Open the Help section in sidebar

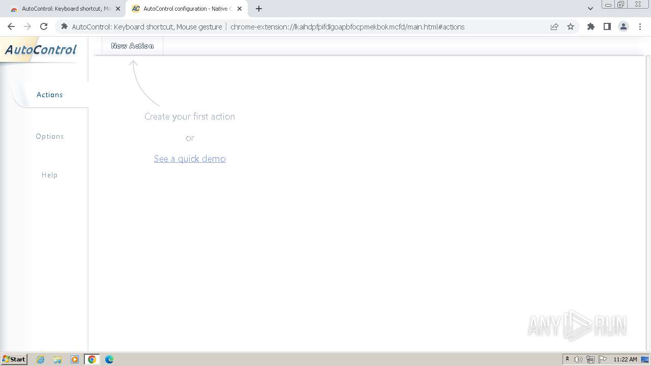pyautogui.click(x=50, y=175)
